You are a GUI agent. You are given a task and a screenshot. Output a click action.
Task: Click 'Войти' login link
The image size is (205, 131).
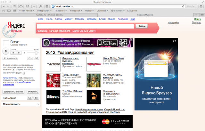197,19
